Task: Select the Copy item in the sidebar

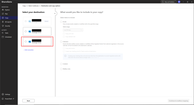Action: click(7, 18)
